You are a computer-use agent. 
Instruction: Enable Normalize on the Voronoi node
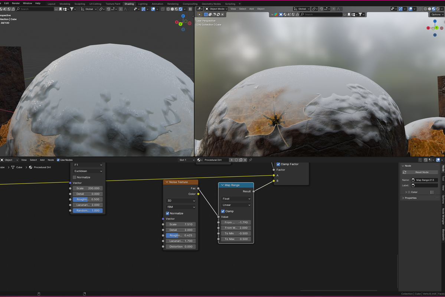[x=75, y=177]
